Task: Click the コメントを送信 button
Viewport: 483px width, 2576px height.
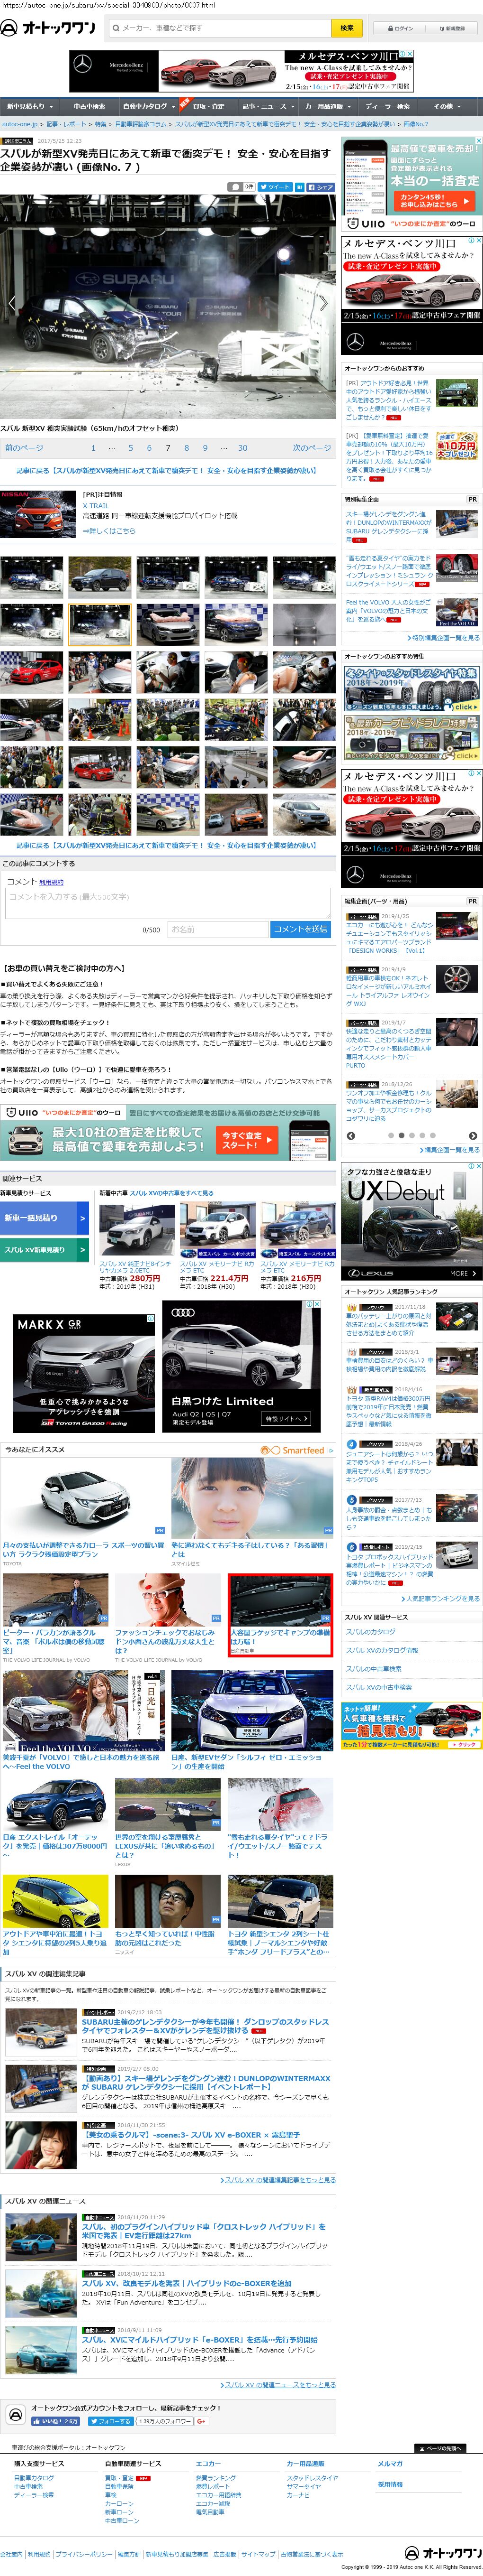Action: point(300,929)
